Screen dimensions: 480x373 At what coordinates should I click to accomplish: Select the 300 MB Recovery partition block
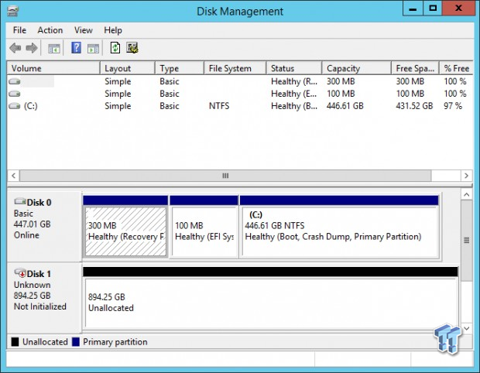[125, 227]
